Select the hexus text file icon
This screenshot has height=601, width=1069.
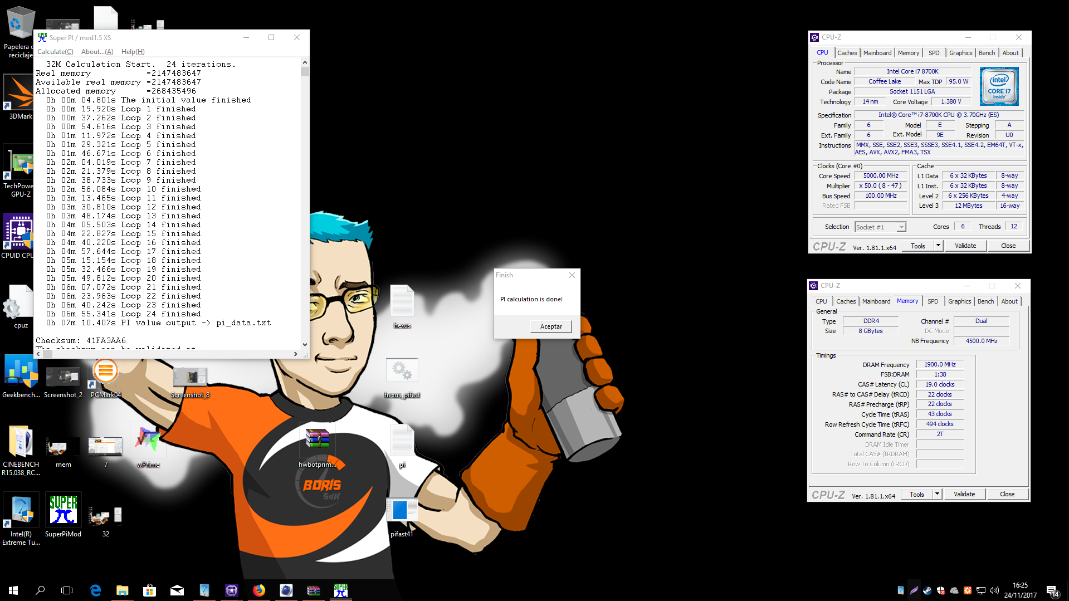tap(402, 306)
